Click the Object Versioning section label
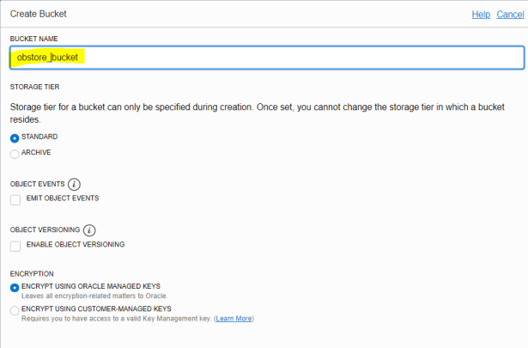 [45, 231]
